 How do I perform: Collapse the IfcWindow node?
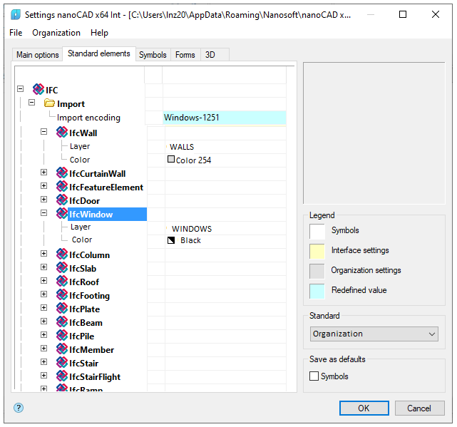43,213
